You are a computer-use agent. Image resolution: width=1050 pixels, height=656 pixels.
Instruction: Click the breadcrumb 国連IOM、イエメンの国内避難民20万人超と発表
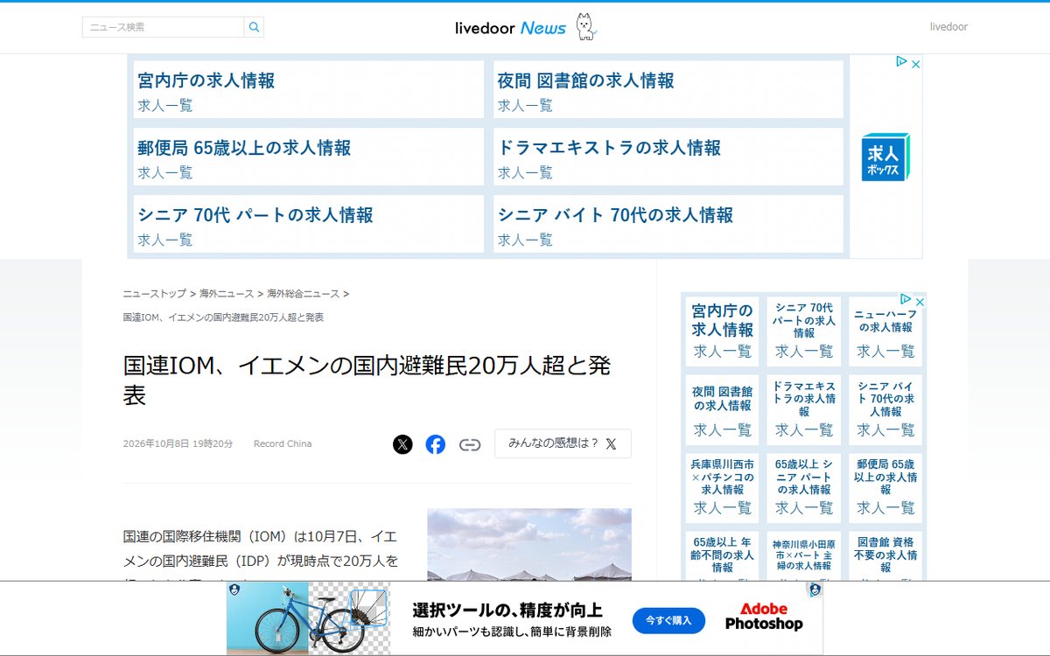(x=223, y=318)
